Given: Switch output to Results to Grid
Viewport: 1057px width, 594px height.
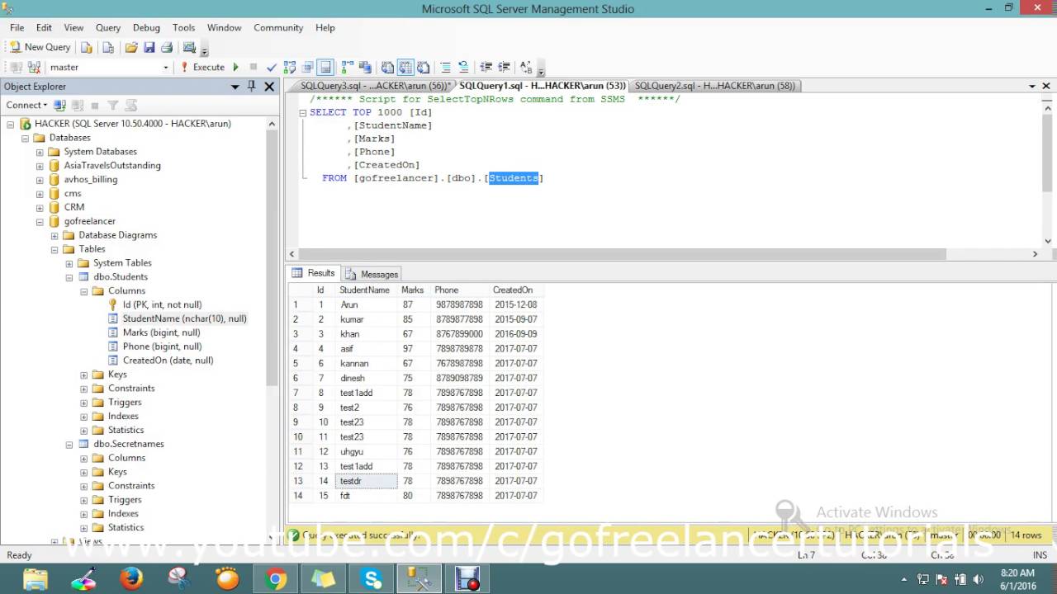Looking at the screenshot, I should tap(405, 67).
